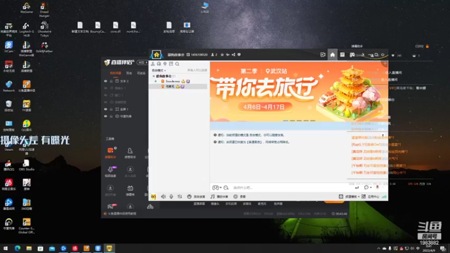Open the taskbar clock and date
Screen dimensions: 450x253
tap(429, 249)
